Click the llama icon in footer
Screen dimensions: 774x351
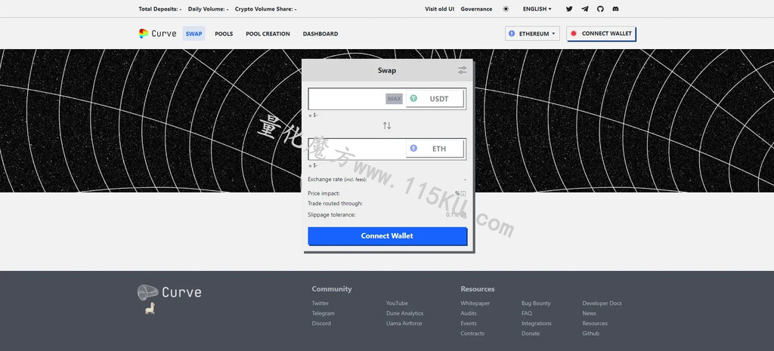[150, 309]
